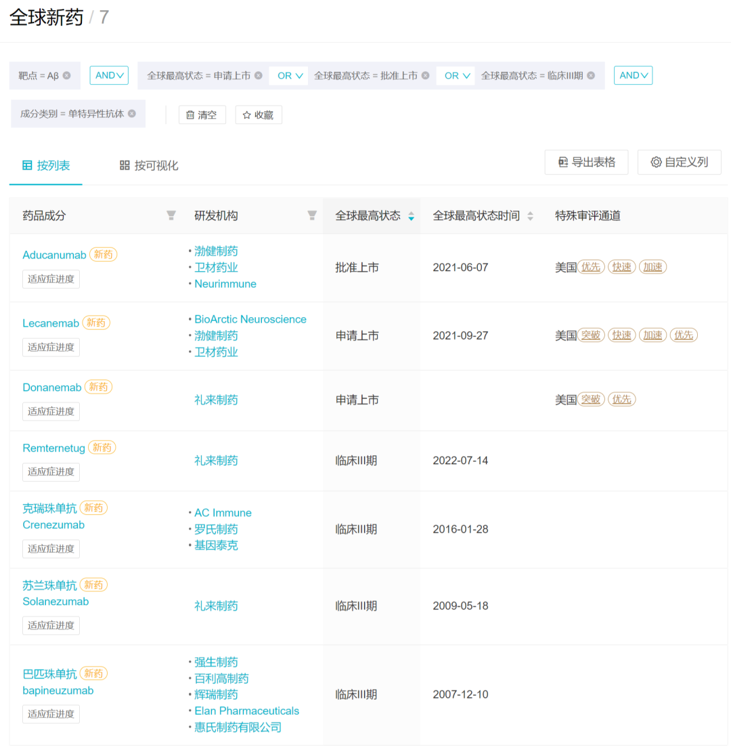Open Neurimmune organization link

(x=225, y=284)
